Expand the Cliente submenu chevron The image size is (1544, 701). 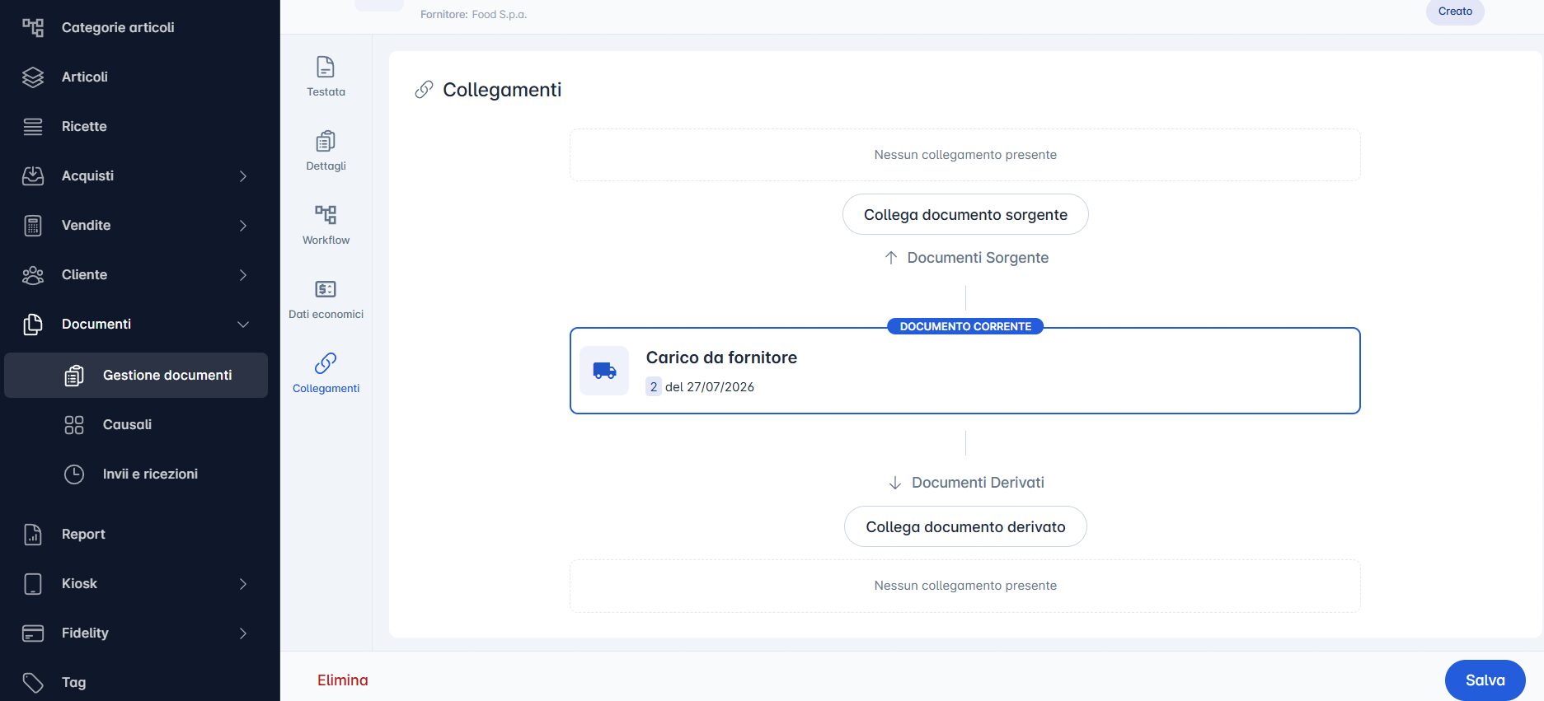243,275
